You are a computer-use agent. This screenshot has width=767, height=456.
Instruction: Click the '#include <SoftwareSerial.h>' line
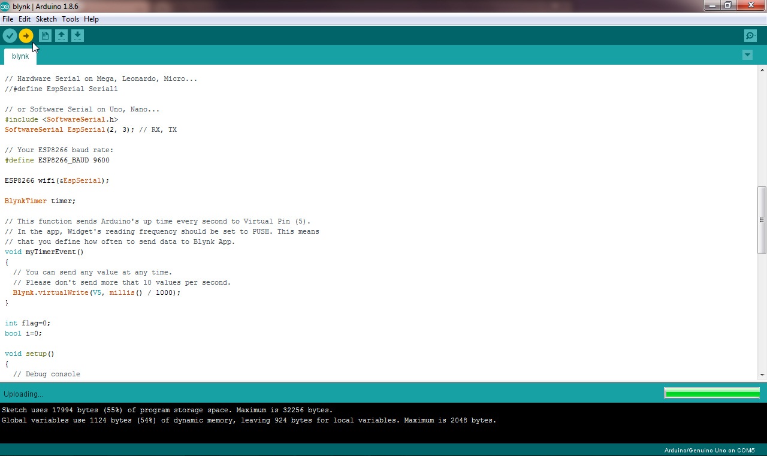coord(61,119)
